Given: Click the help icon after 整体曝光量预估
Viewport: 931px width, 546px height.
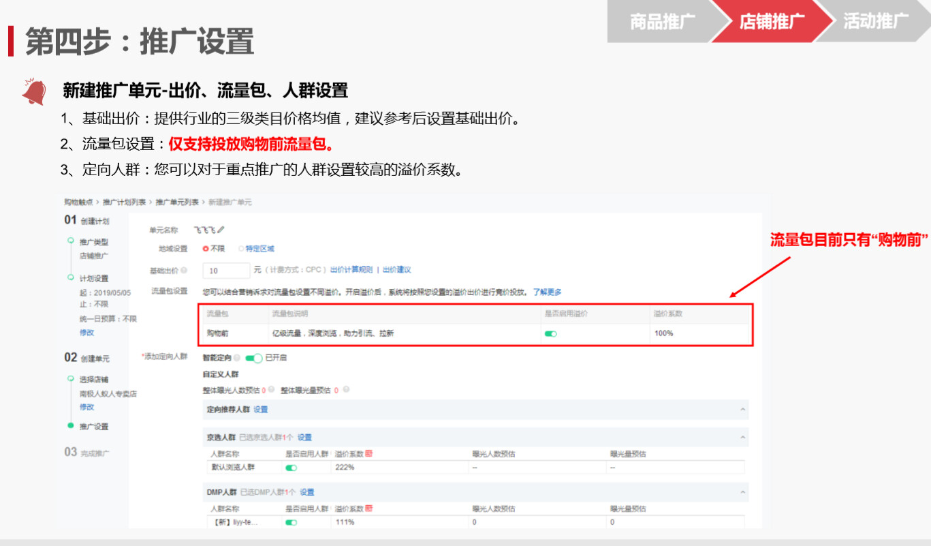Looking at the screenshot, I should pos(346,390).
